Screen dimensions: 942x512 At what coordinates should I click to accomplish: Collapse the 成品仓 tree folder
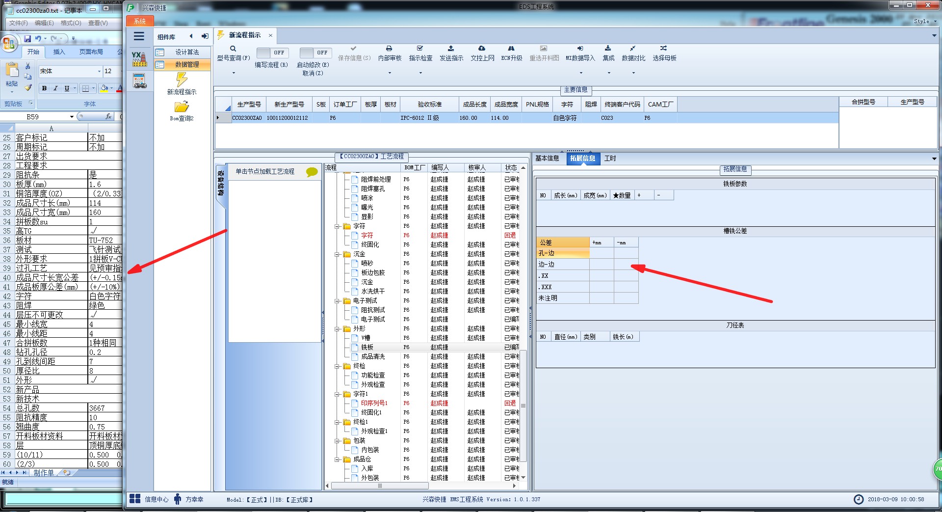(337, 459)
